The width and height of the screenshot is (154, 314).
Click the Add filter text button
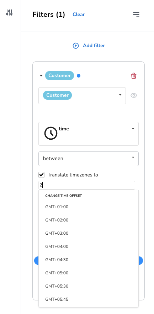point(94,46)
